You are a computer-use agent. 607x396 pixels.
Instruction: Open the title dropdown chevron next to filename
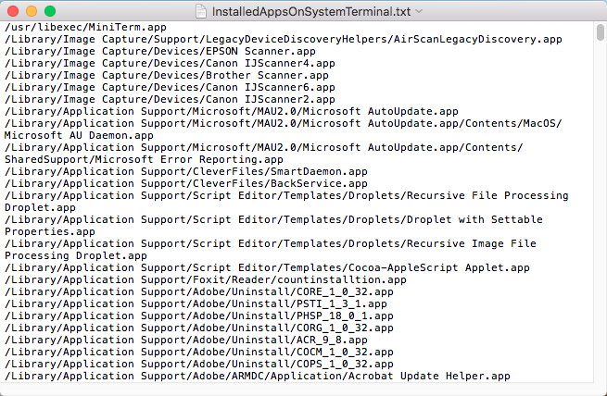point(419,11)
